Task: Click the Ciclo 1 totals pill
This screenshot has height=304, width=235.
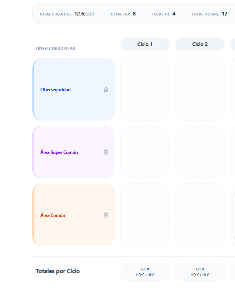Action: pos(145,272)
